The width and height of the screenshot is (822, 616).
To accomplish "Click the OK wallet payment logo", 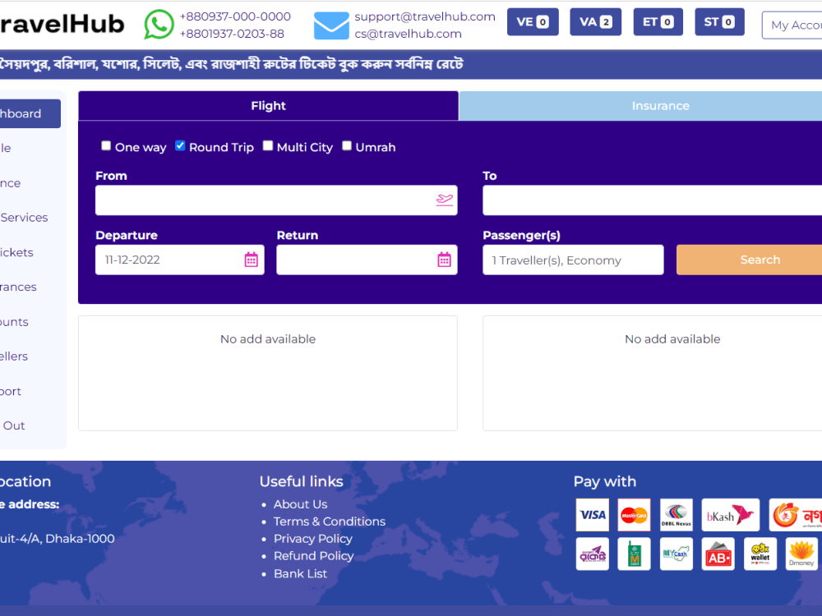I will click(x=760, y=554).
